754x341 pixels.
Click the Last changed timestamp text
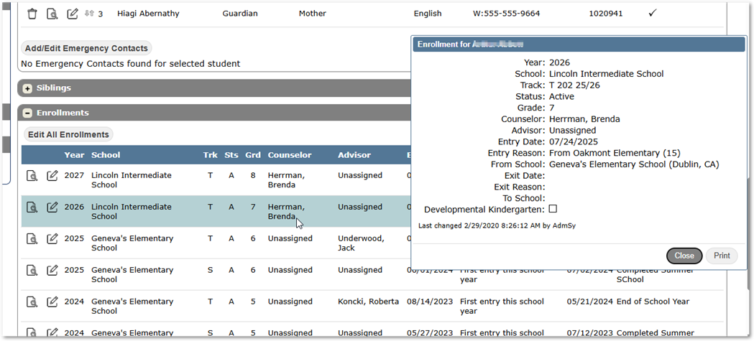click(x=497, y=225)
